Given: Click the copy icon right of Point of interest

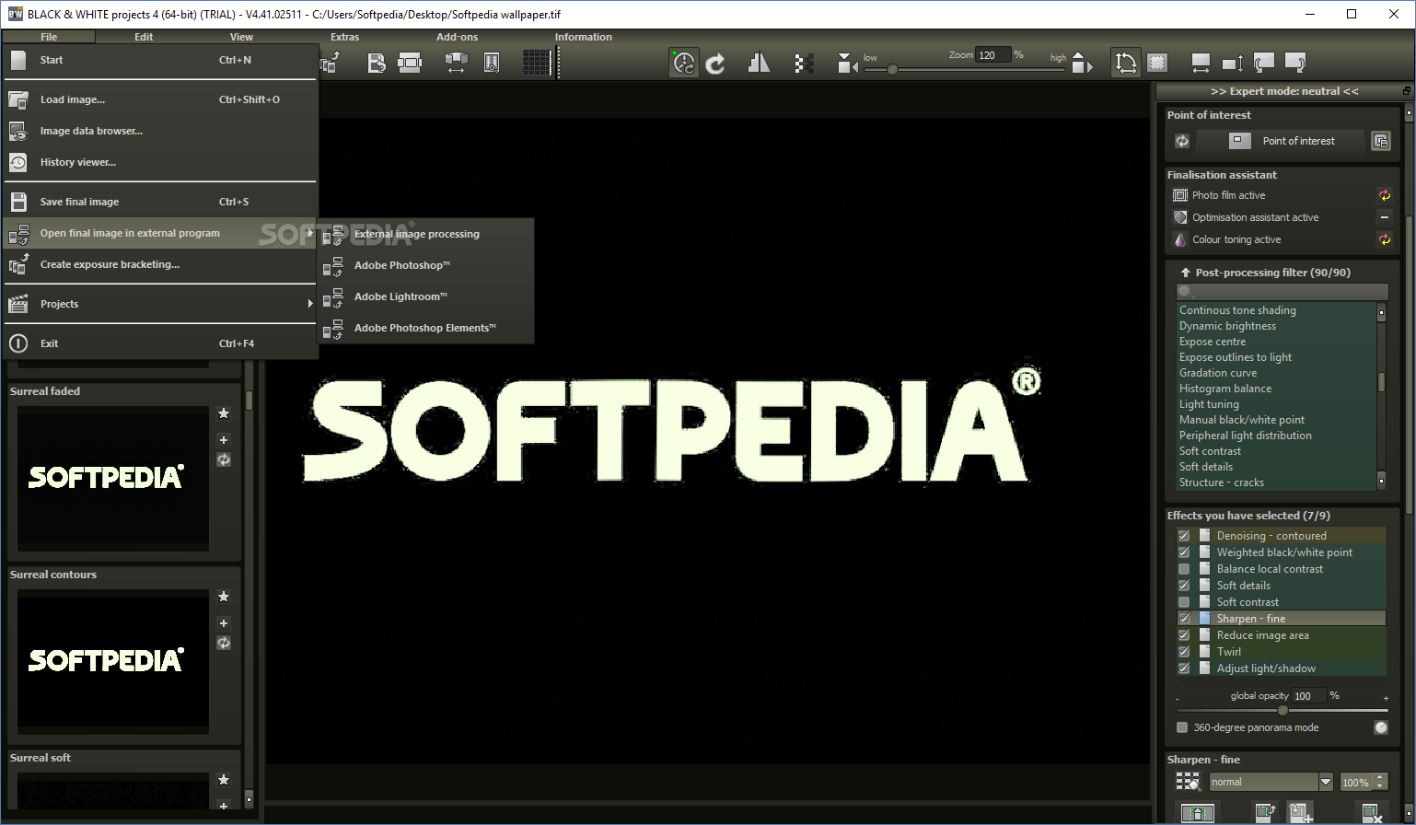Looking at the screenshot, I should coord(1380,141).
